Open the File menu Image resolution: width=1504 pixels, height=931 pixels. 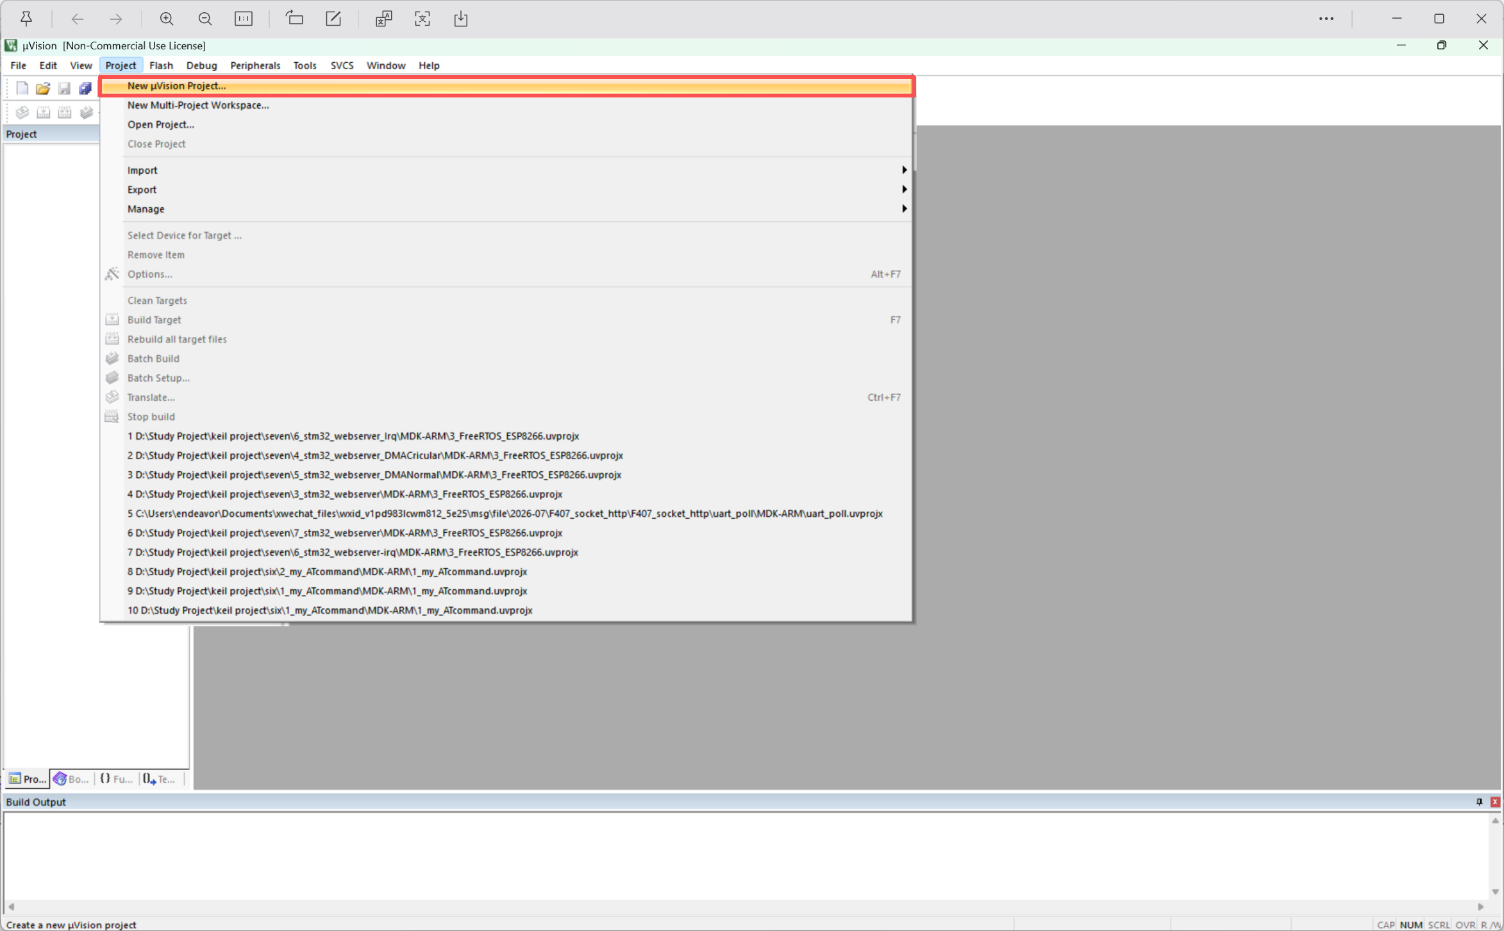(x=18, y=65)
